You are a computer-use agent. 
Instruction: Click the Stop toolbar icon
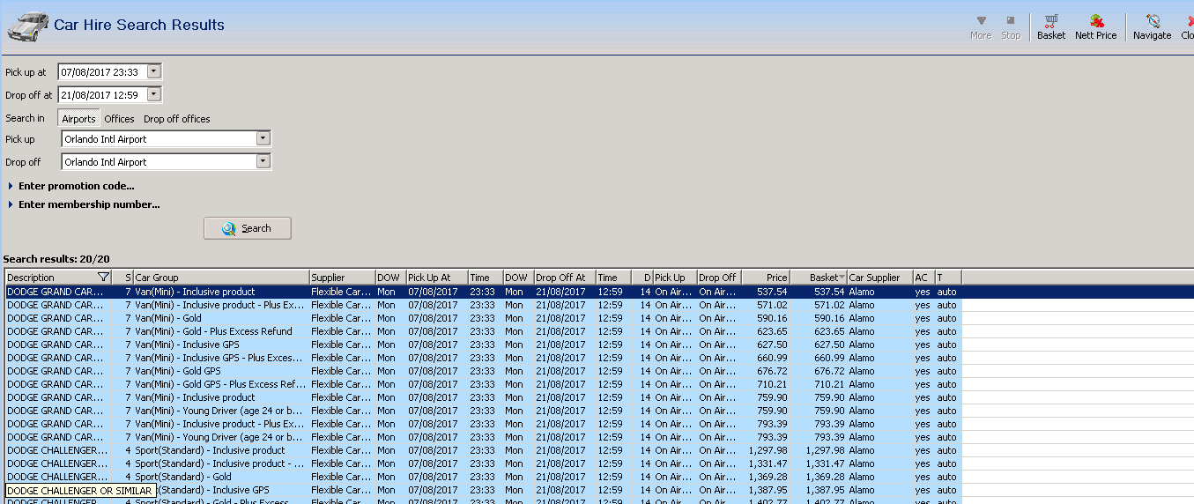pos(1011,26)
